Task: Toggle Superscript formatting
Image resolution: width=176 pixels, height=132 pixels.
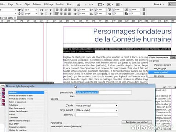Action: coord(46,10)
